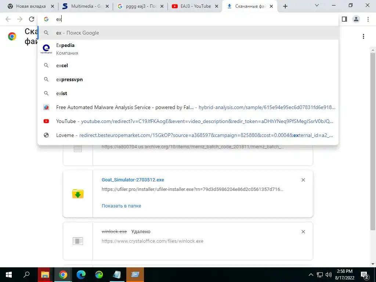This screenshot has height=282, width=376.
Task: Open the downloads page more actions menu
Action: (364, 36)
